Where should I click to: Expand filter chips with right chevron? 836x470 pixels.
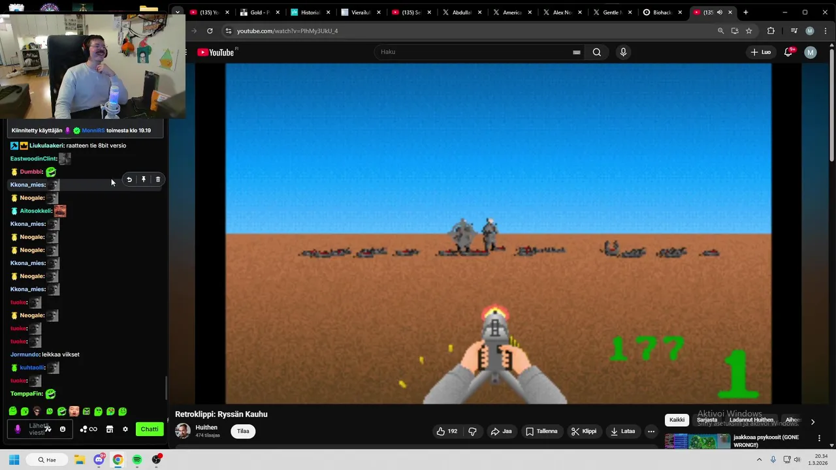[812, 422]
